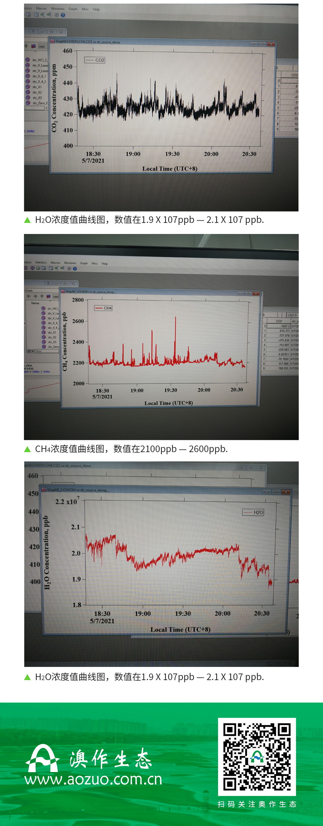Maximize the Graph0_1:CH3OH CH4 graph window
The width and height of the screenshot is (323, 826).
click(248, 293)
